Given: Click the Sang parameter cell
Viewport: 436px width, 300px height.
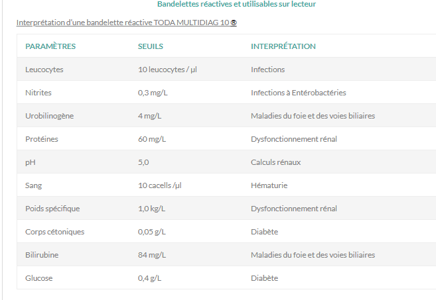Looking at the screenshot, I should 33,185.
